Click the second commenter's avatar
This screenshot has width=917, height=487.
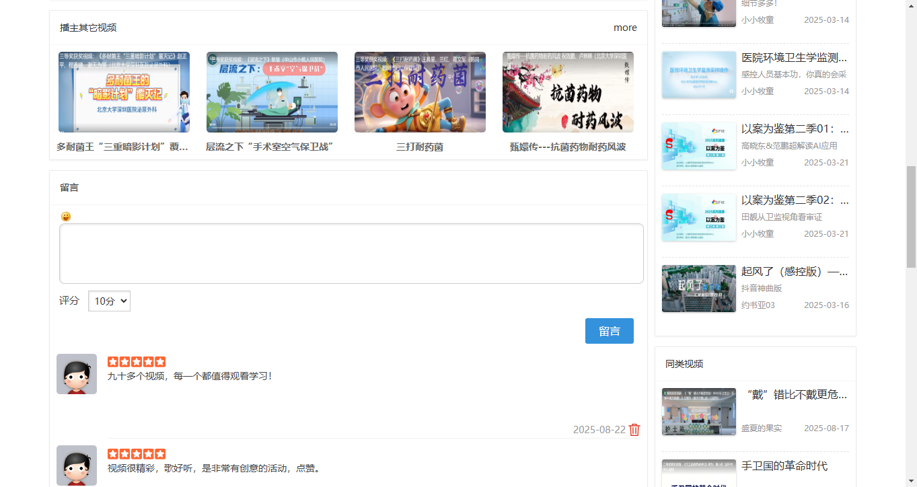click(x=76, y=465)
